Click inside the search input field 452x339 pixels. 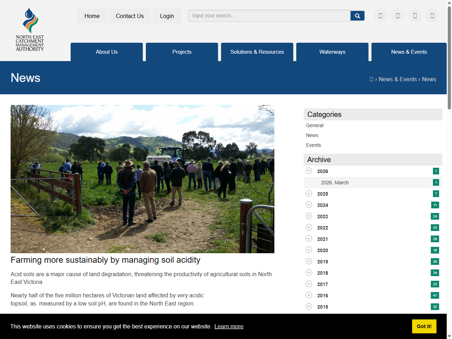click(x=269, y=16)
